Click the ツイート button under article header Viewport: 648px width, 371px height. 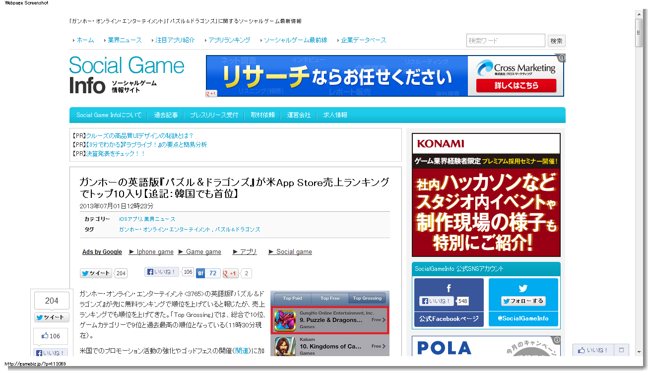[x=96, y=273]
